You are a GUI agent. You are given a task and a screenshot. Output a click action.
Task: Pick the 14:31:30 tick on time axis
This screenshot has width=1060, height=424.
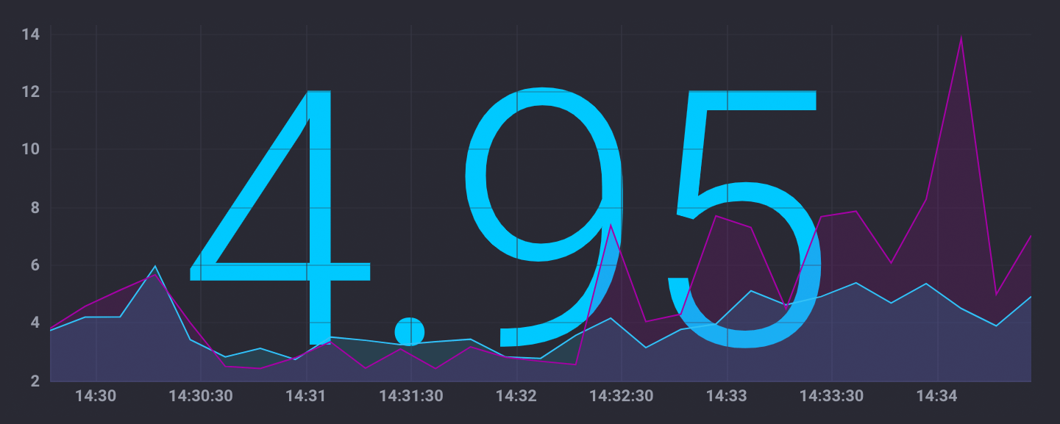tap(411, 396)
